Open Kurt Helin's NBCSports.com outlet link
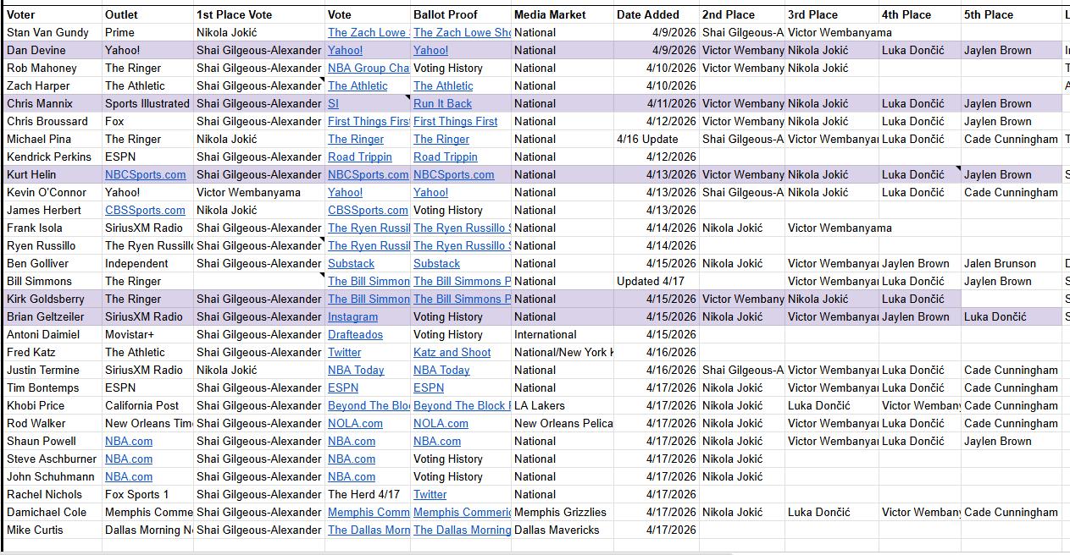The height and width of the screenshot is (555, 1070). click(146, 175)
